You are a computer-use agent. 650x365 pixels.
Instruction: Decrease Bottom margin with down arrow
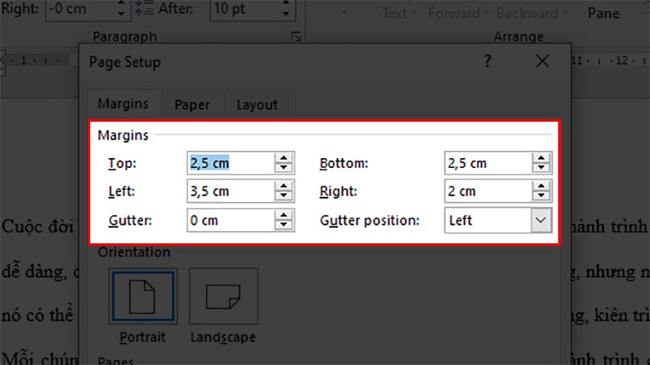click(541, 169)
